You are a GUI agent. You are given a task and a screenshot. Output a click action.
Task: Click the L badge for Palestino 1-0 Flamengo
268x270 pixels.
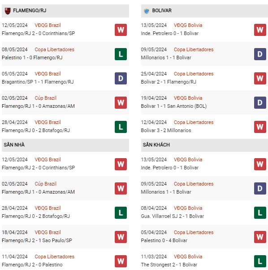coord(121,54)
